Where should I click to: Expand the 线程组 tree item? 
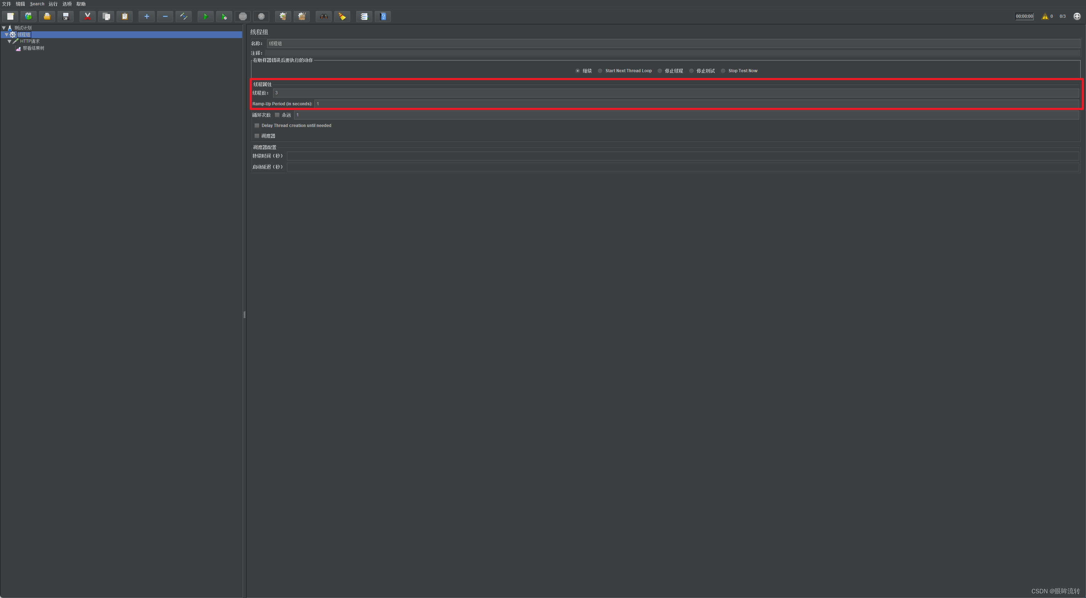tap(7, 34)
